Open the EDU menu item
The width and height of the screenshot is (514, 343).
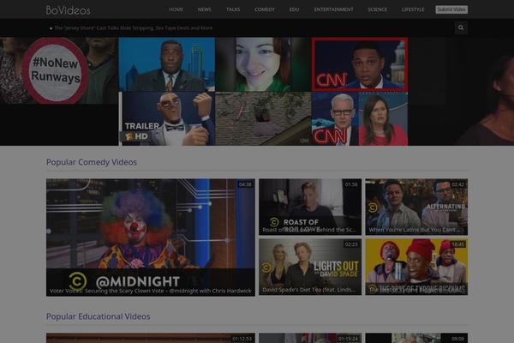(294, 9)
